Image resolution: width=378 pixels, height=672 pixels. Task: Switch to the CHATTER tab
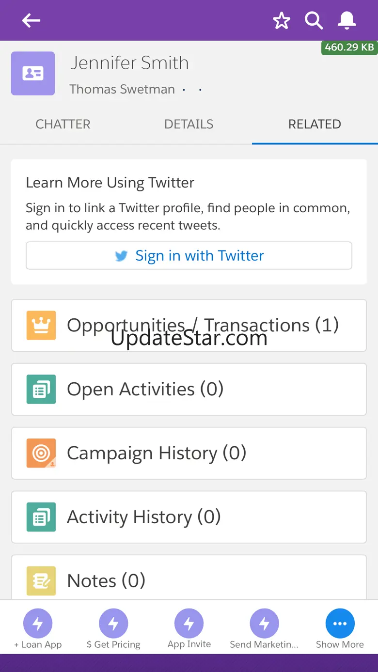[63, 125]
